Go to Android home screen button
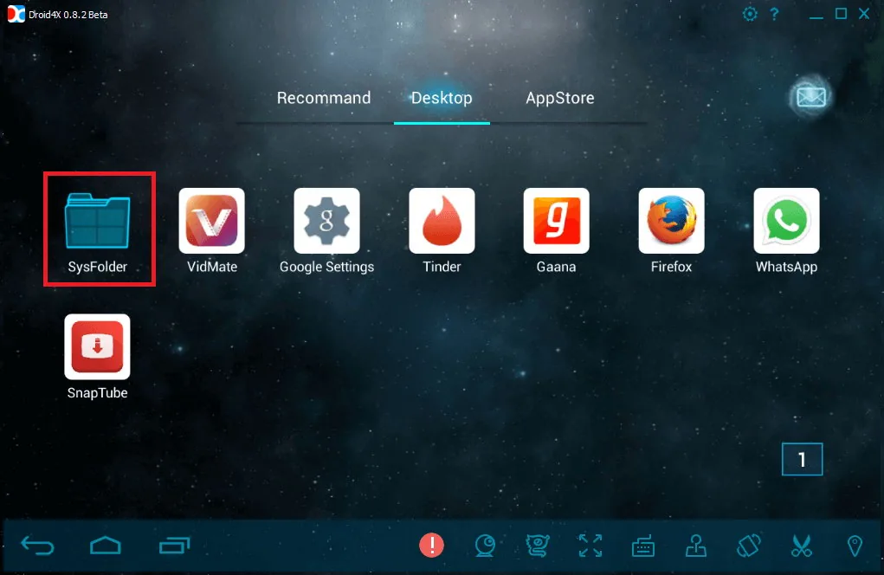The height and width of the screenshot is (575, 884). point(106,546)
